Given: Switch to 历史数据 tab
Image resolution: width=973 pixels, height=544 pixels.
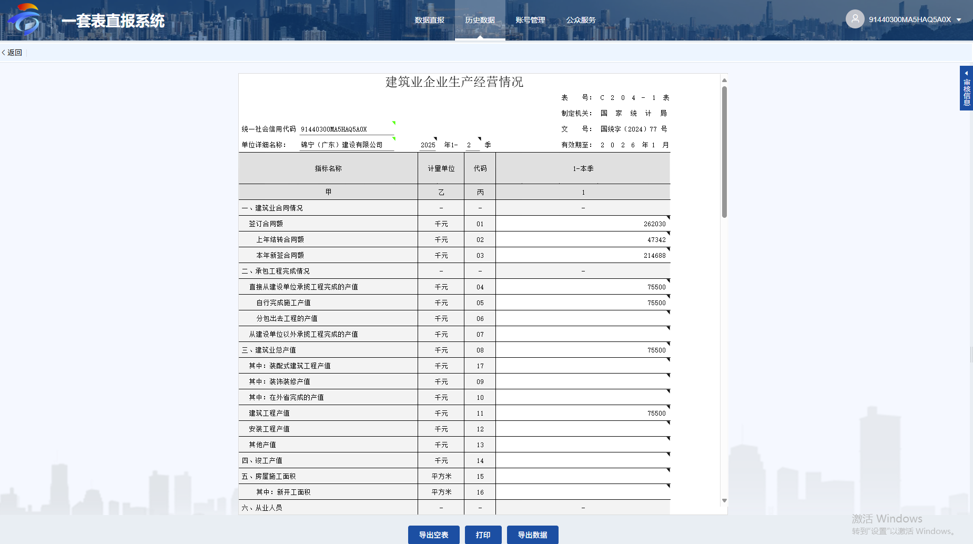Looking at the screenshot, I should pyautogui.click(x=480, y=20).
